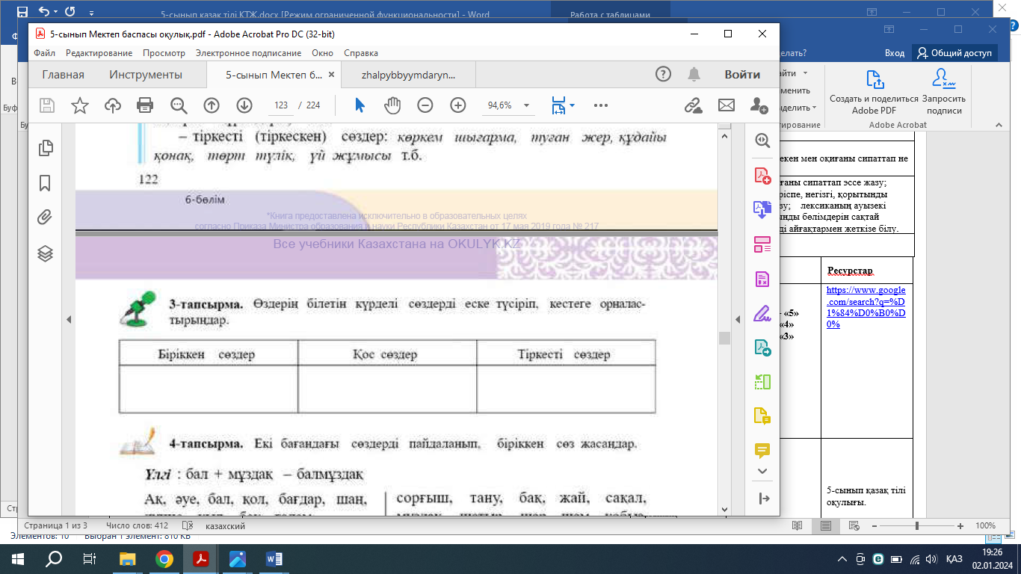Switch Word to web layout view icon
This screenshot has width=1021, height=574.
coord(854,526)
